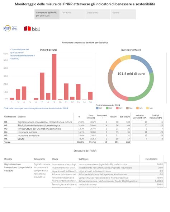Select the bar for Goal SDG 6
The image size is (170, 212).
(x=36, y=99)
